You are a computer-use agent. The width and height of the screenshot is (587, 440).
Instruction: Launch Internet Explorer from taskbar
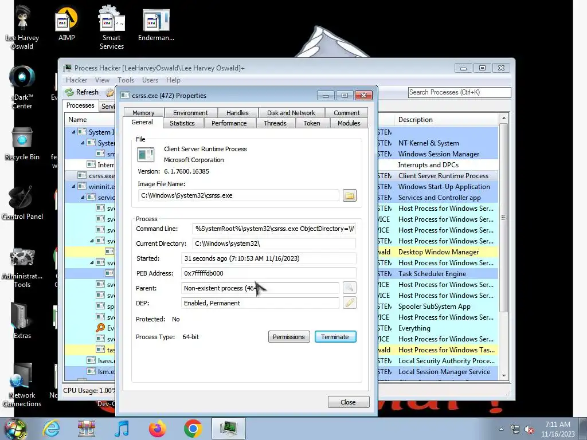tap(51, 429)
